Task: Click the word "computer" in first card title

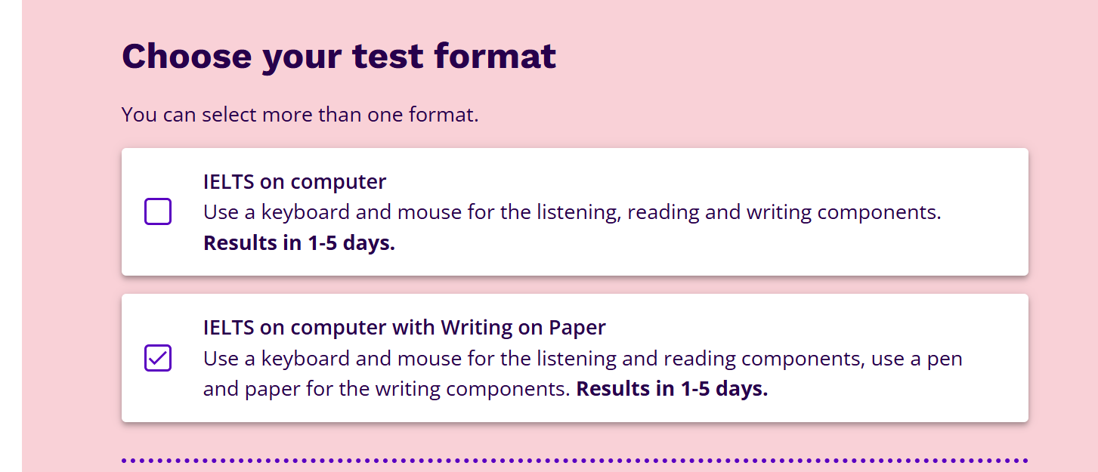Action: click(x=339, y=182)
